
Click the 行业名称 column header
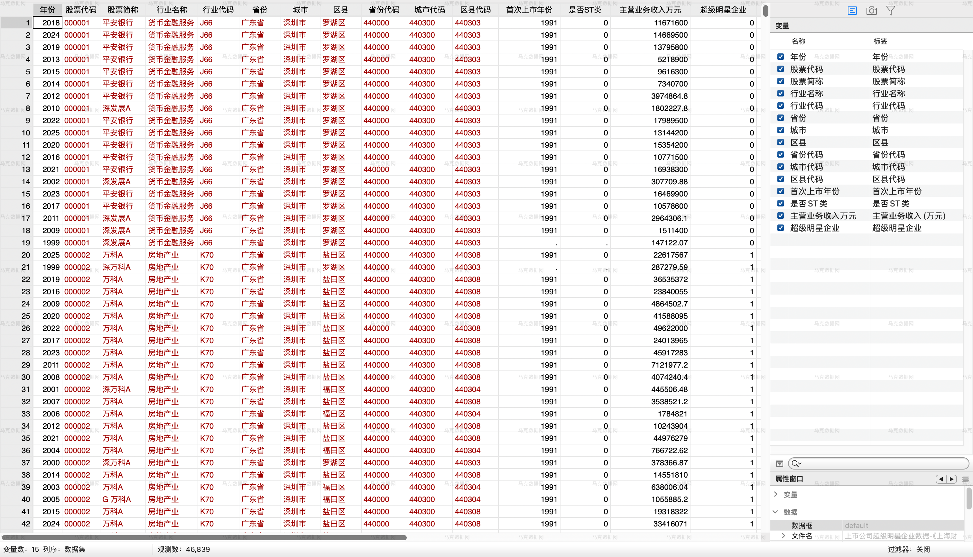[171, 10]
